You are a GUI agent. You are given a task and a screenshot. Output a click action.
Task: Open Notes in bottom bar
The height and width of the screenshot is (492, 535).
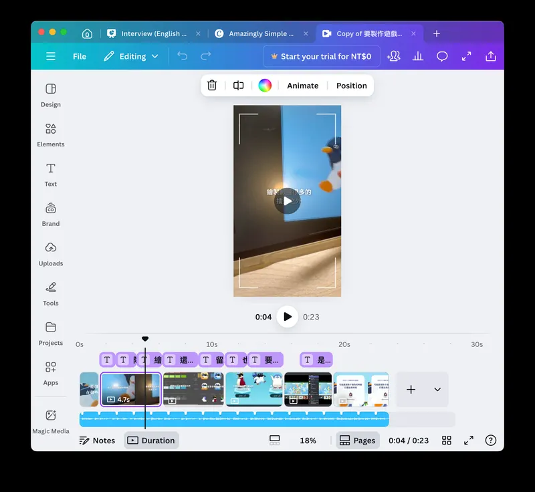[97, 441]
